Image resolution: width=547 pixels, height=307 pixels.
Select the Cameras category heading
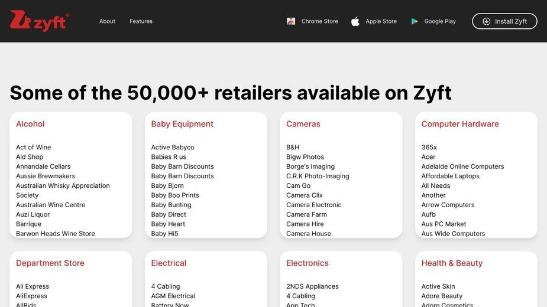[303, 124]
